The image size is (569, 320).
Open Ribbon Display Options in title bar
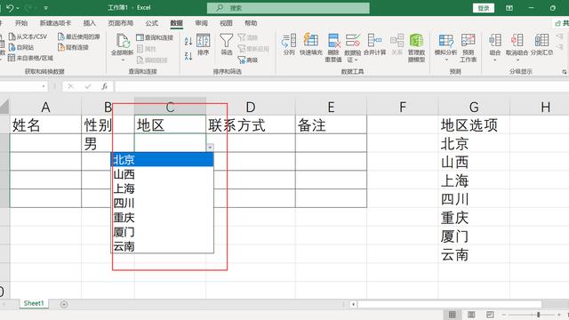point(509,8)
